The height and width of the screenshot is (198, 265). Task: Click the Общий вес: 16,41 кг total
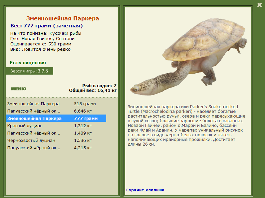[x=93, y=90]
